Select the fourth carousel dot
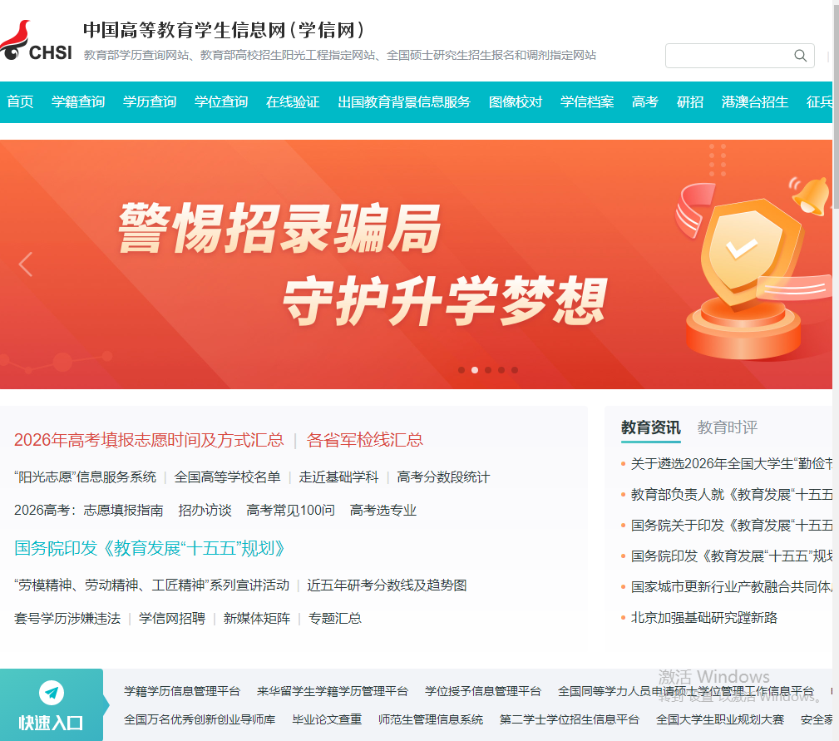The image size is (839, 741). click(501, 370)
